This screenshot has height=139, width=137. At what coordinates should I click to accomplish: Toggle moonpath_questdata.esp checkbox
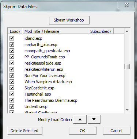pyautogui.click(x=12, y=51)
